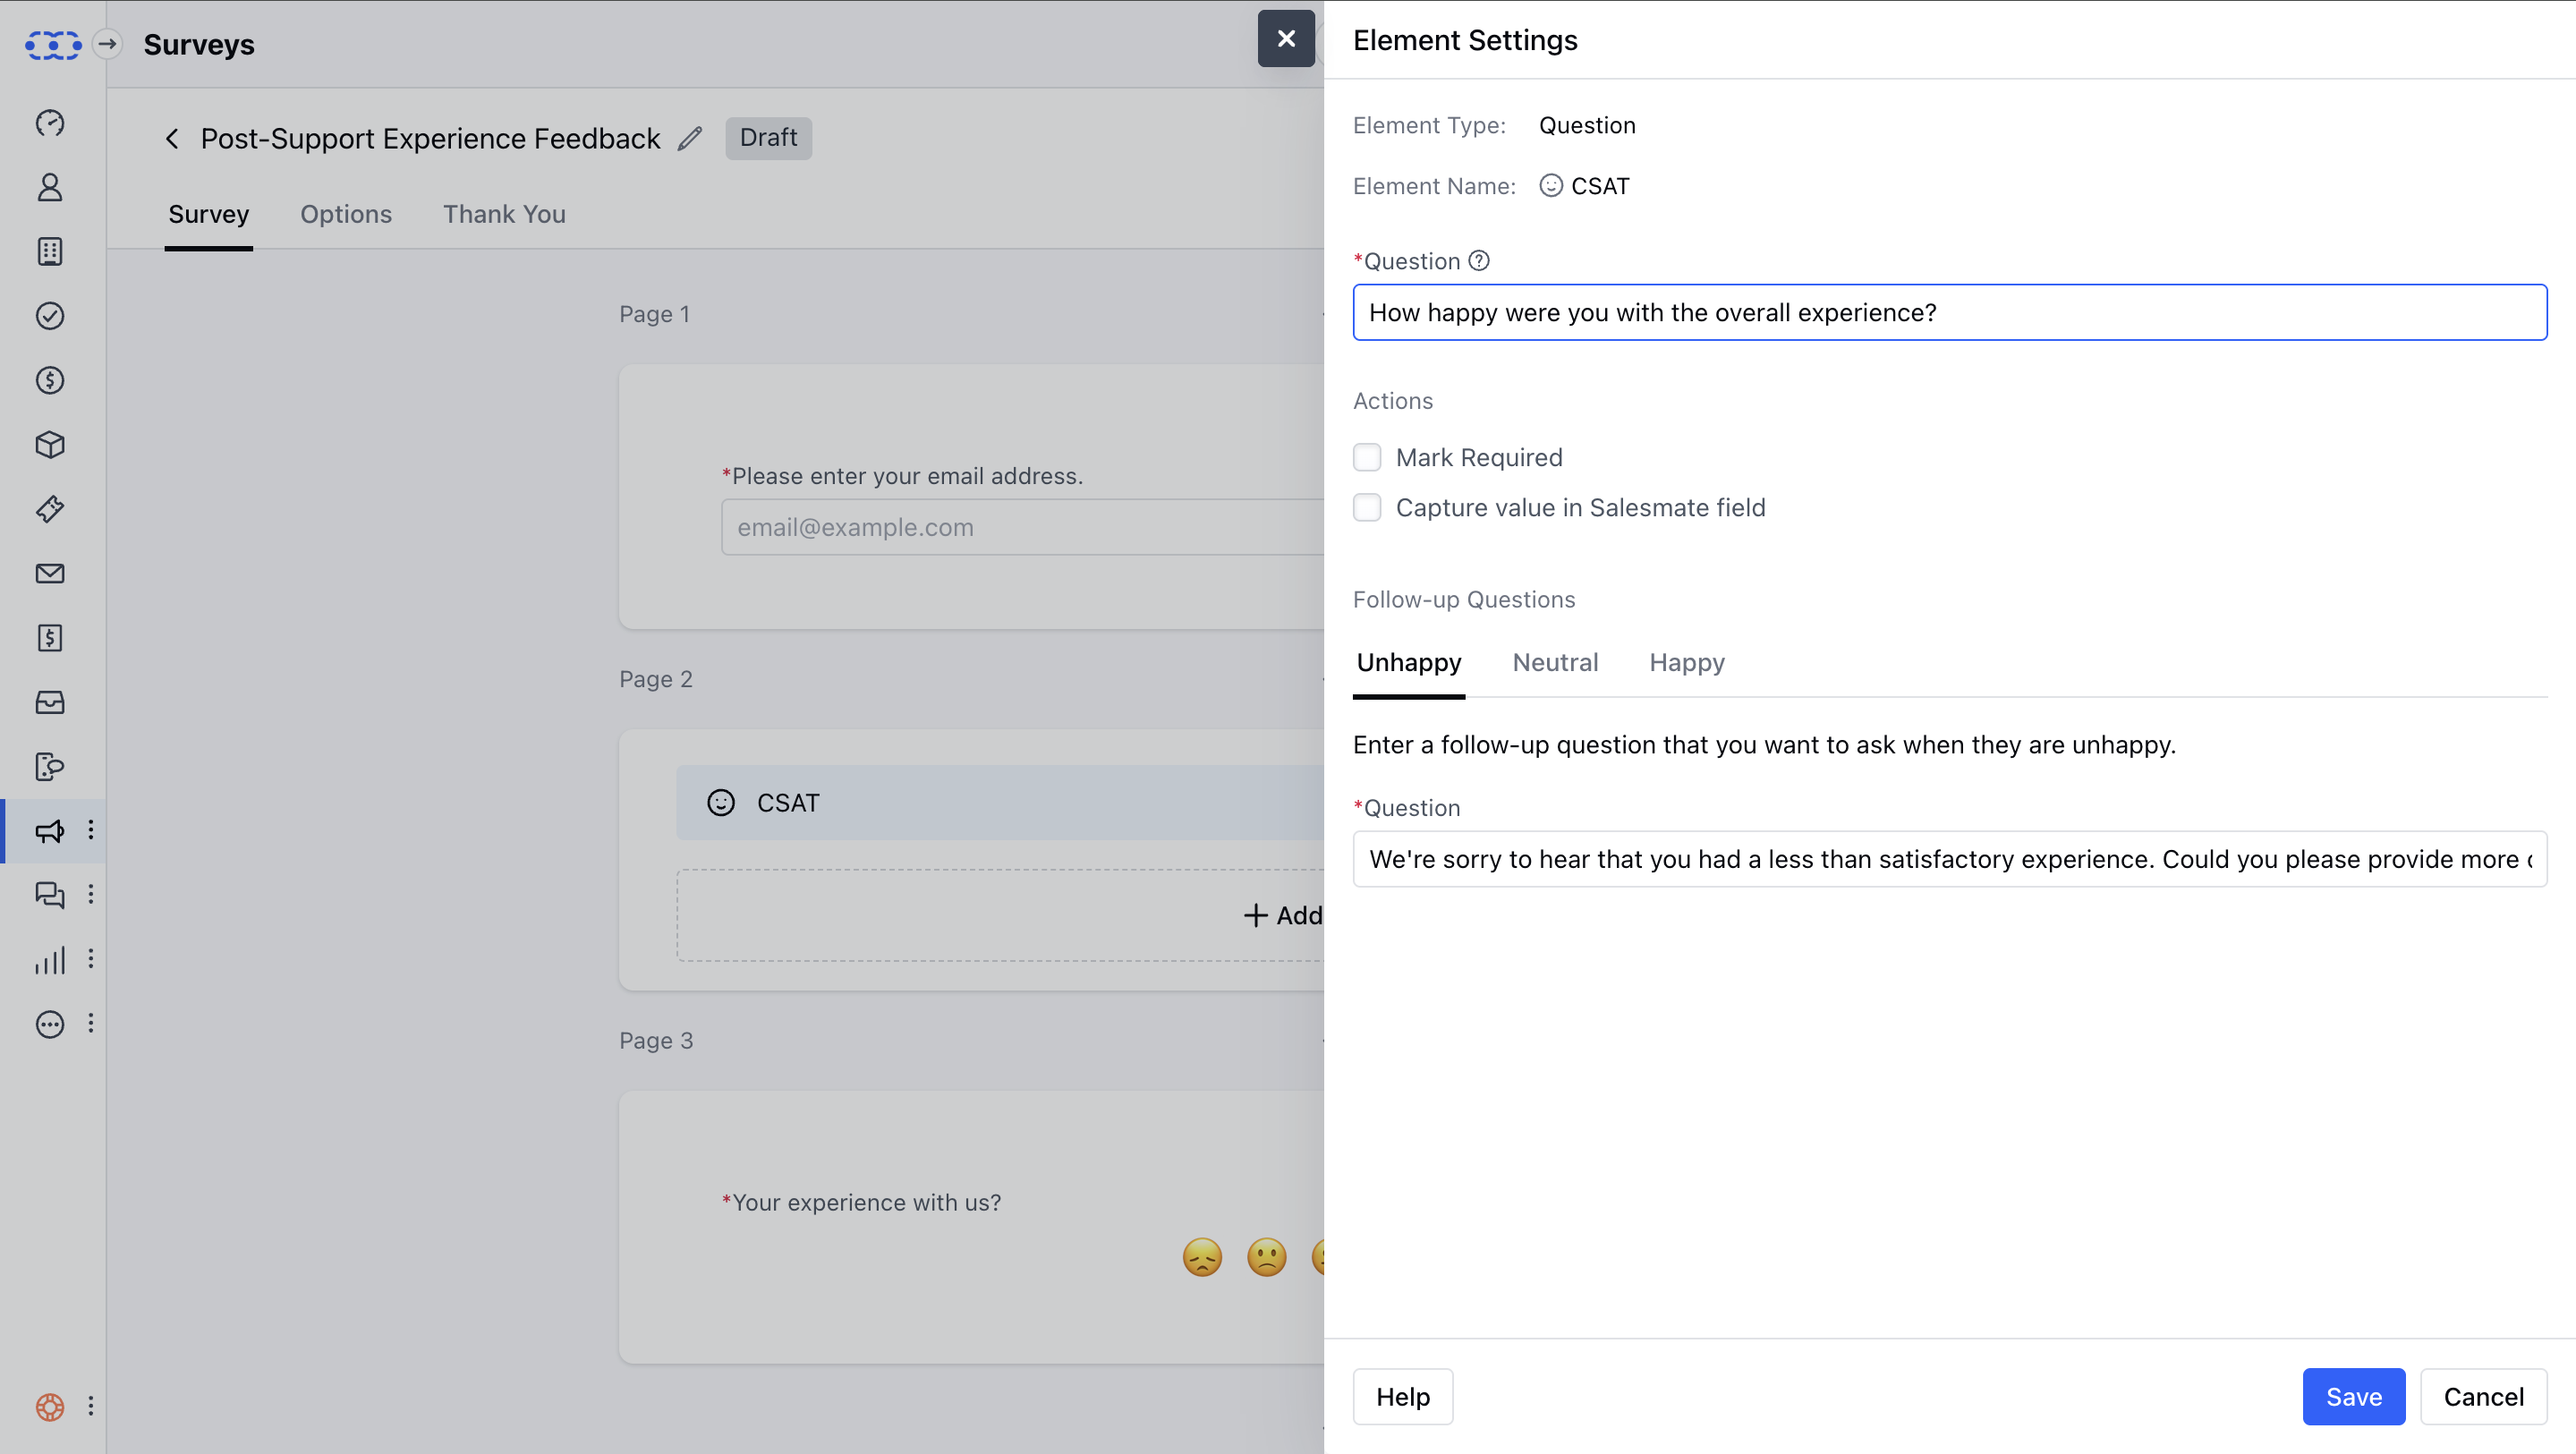Check Capture value in Salesmate field
Screen dimensions: 2576x1454
click(1367, 507)
